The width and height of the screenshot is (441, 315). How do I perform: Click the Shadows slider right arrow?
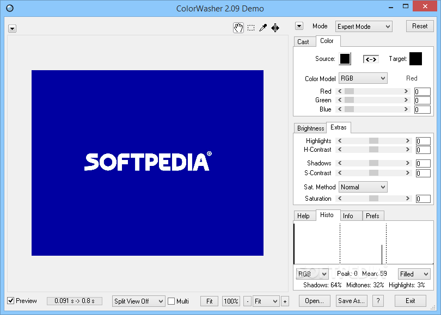point(408,163)
